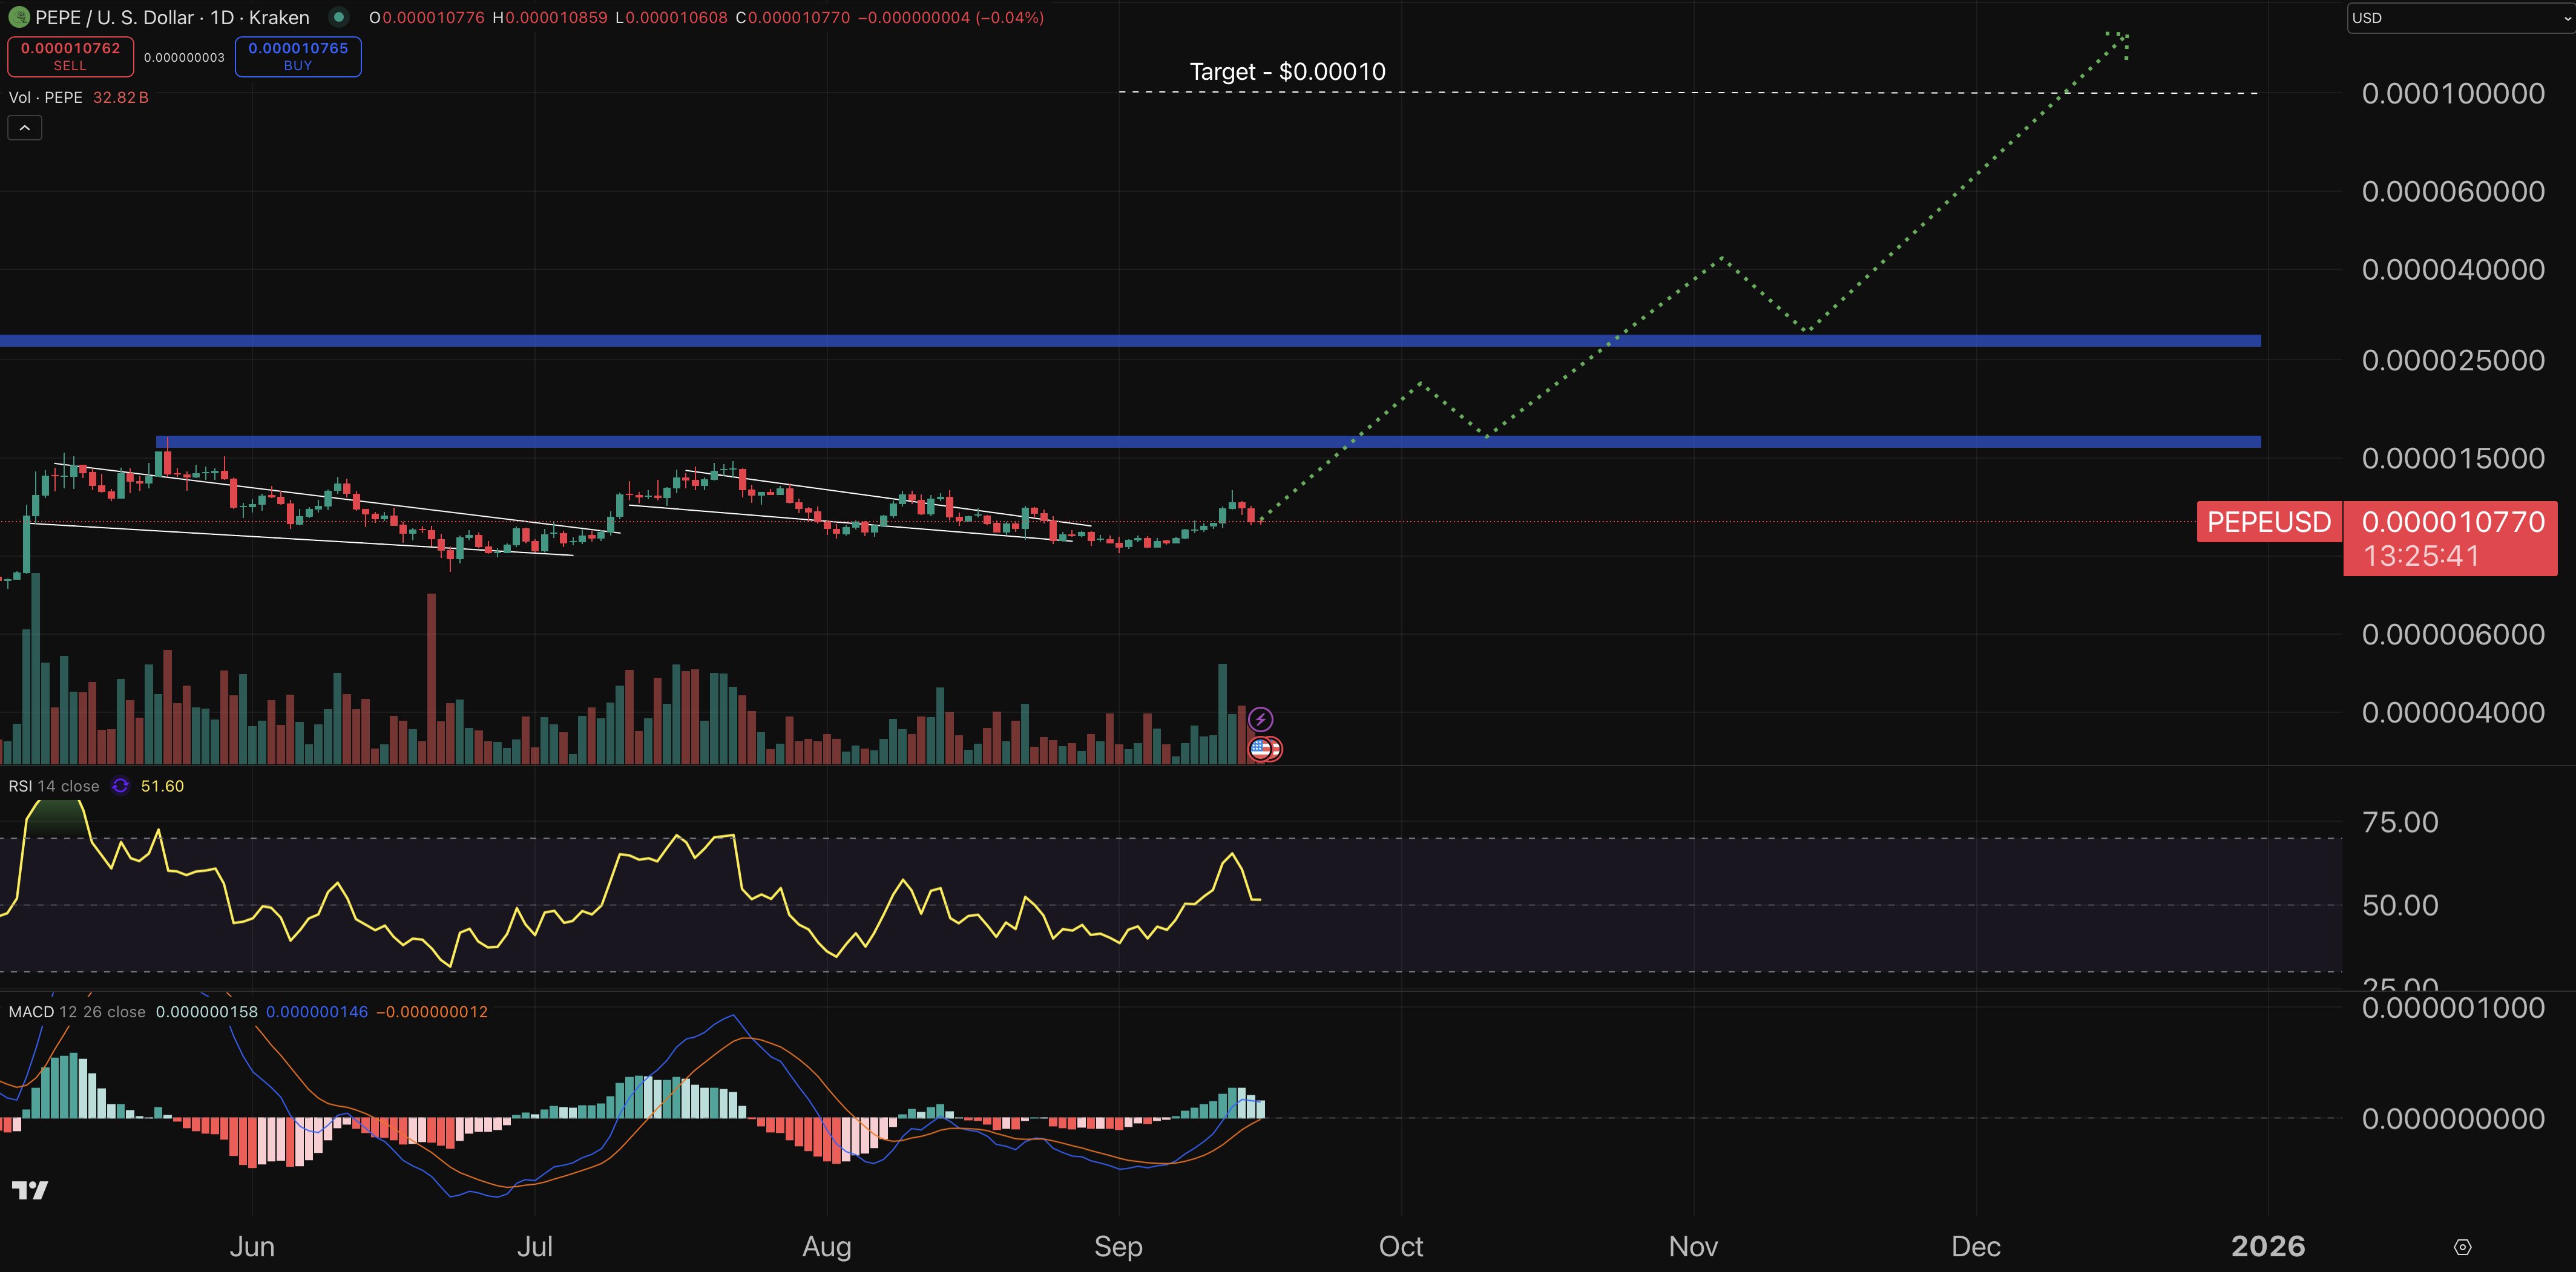The image size is (2576, 1272).
Task: Click the RSI indicator settings icon
Action: pos(120,786)
